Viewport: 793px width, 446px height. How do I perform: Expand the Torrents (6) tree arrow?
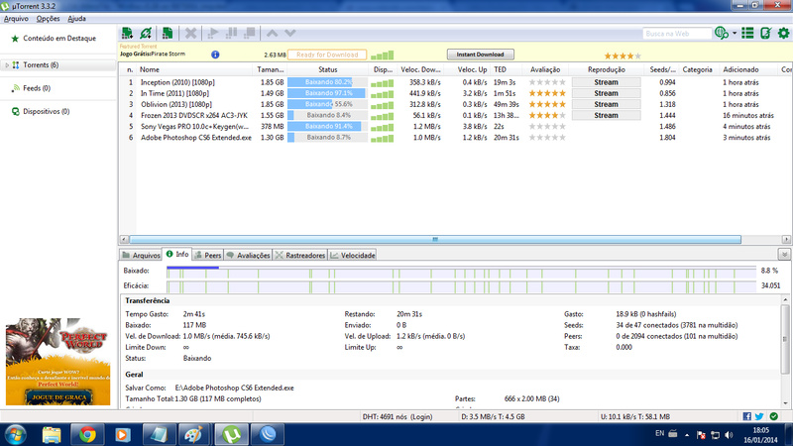pos(7,65)
